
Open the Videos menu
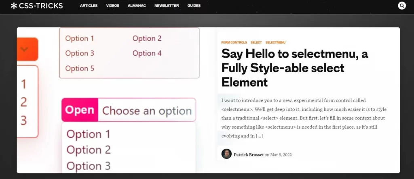(x=113, y=6)
